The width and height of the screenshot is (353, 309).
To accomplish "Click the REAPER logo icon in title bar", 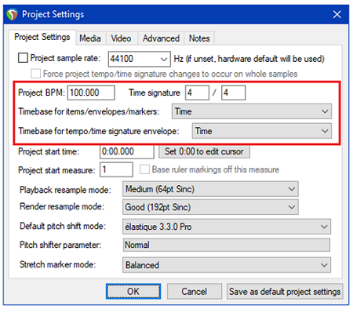I will (12, 14).
